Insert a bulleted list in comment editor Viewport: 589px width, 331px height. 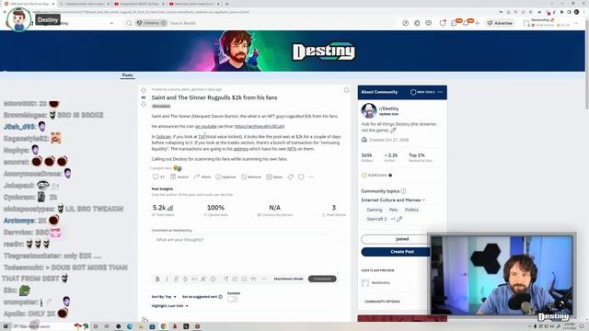point(235,279)
